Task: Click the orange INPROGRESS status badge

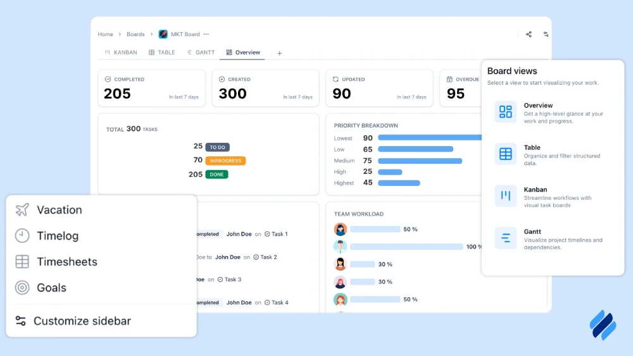Action: (x=225, y=161)
